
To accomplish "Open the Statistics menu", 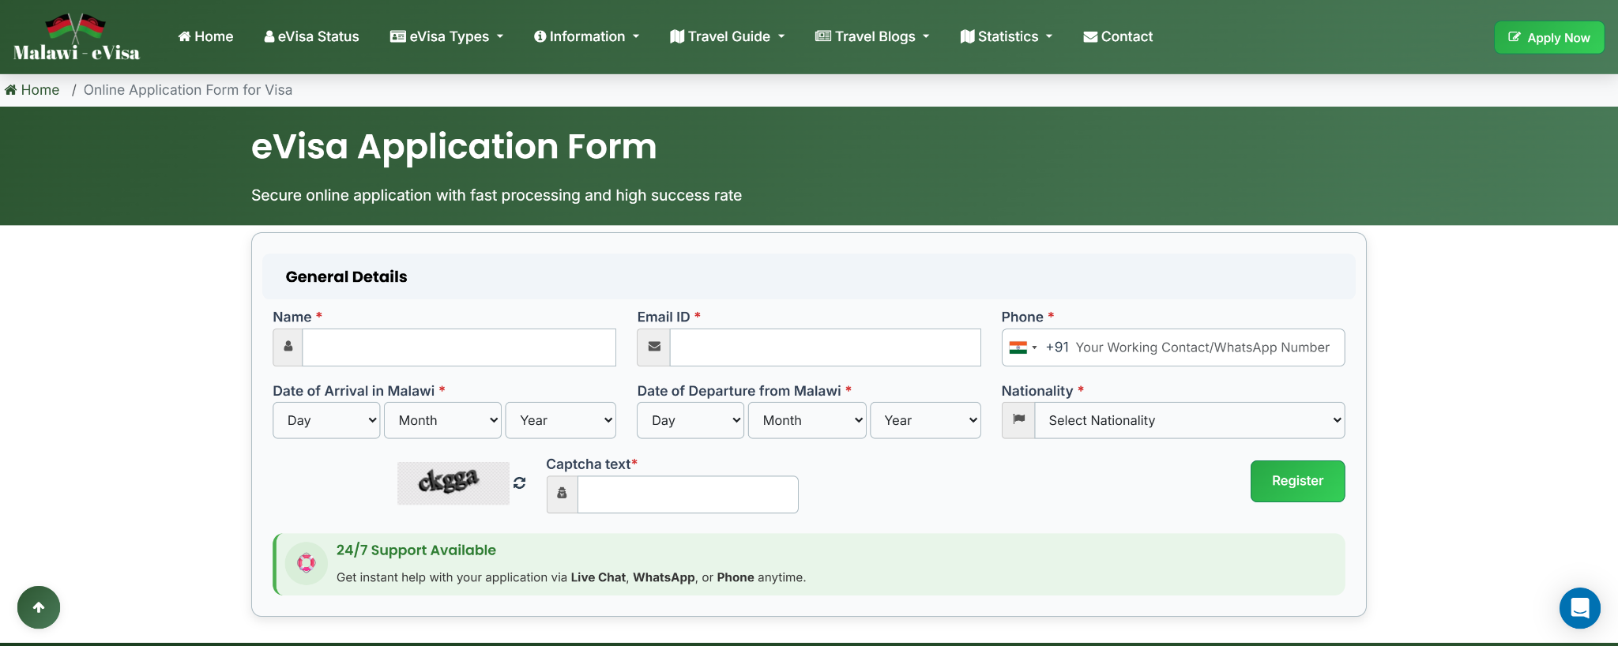I will point(1007,36).
